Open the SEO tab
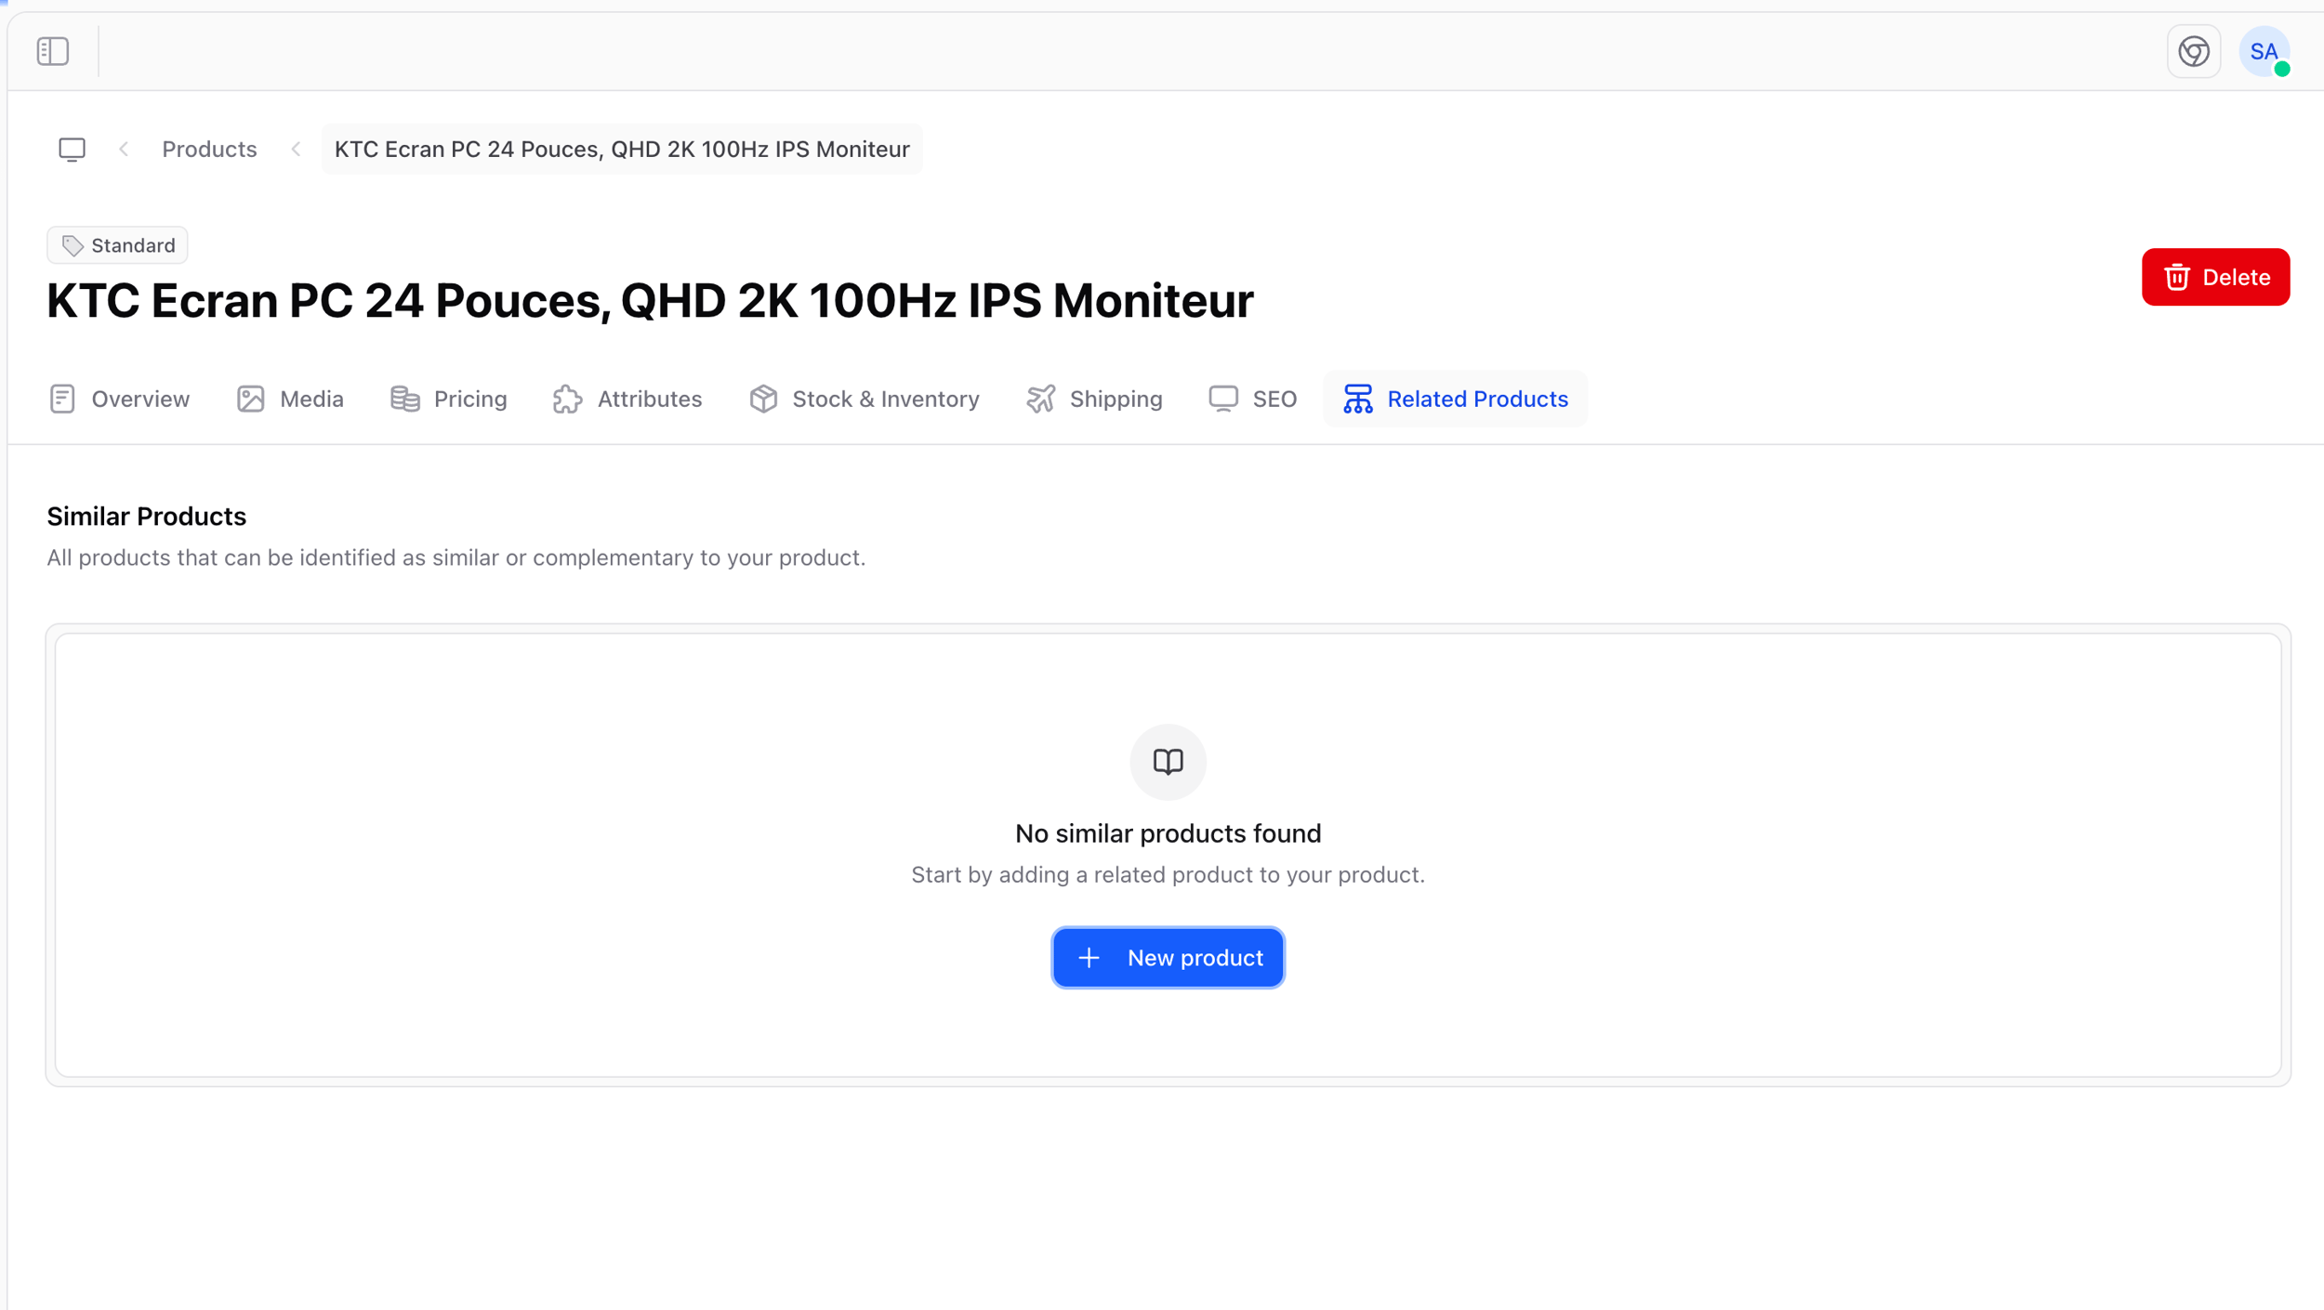 coord(1252,399)
